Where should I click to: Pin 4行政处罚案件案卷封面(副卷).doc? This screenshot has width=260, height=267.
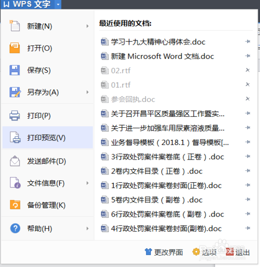pos(248,228)
